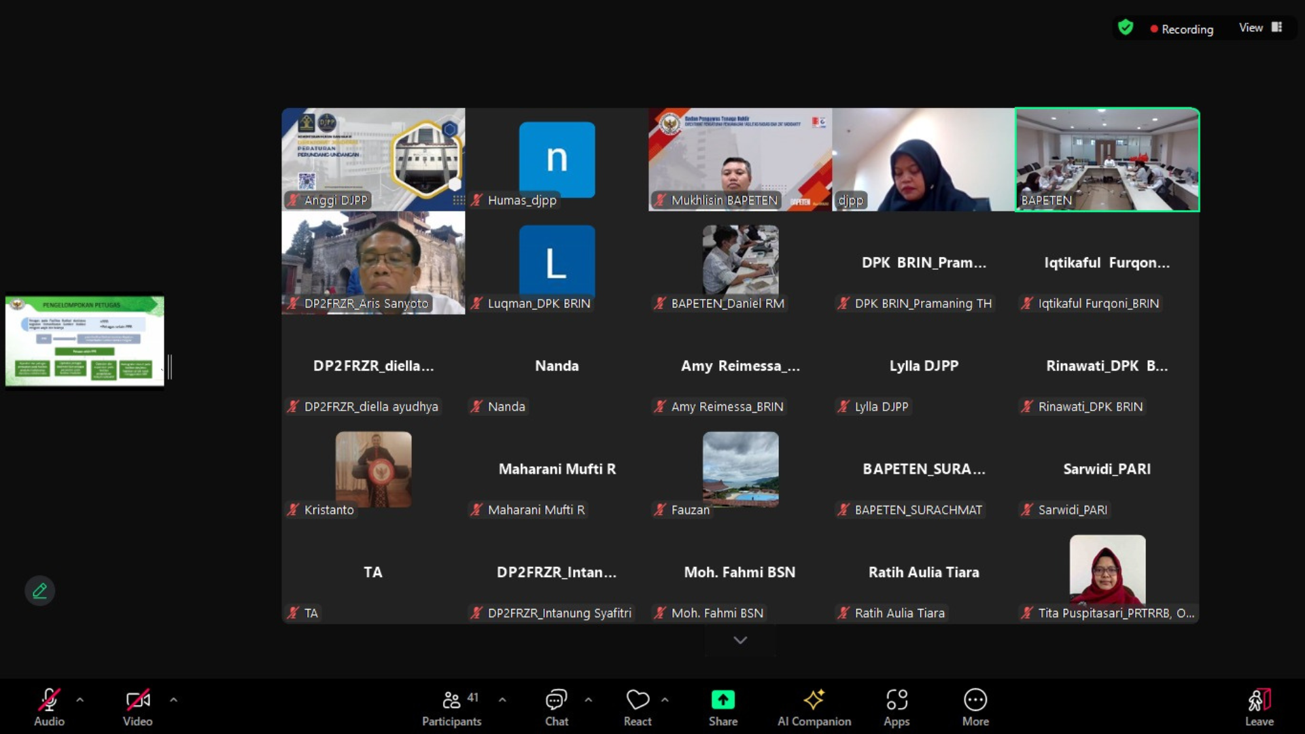Viewport: 1305px width, 734px height.
Task: Select Luqman_DPK BRIN tile
Action: click(557, 262)
